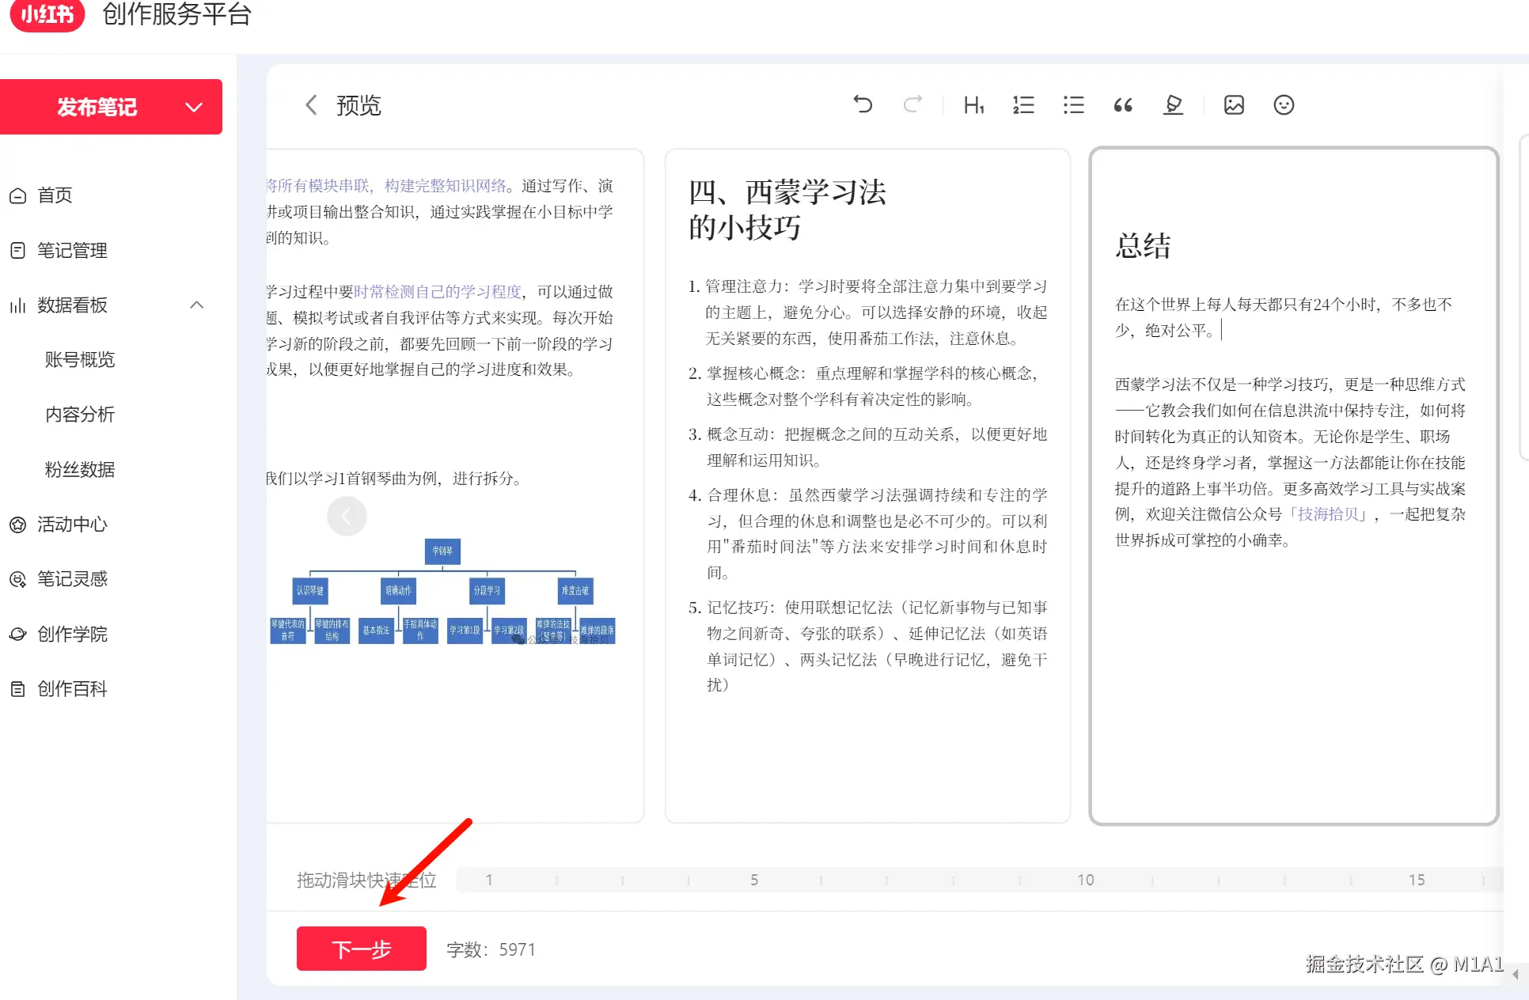Apply heading format with H1 icon
Screen dimensions: 1529x1000
(x=973, y=104)
